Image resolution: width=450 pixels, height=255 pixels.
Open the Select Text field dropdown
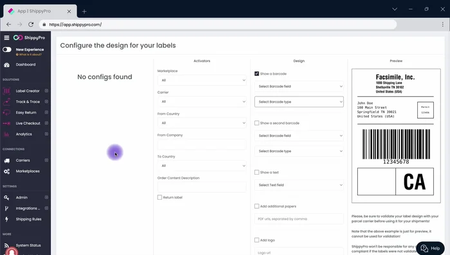[299, 185]
